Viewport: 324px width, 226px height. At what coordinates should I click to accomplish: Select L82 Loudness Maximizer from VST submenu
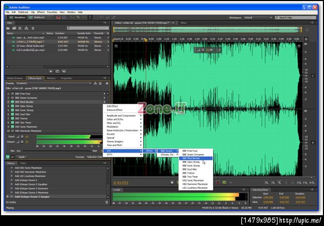[x=195, y=188]
